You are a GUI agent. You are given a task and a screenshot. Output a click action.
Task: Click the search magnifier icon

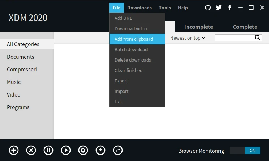(258, 38)
